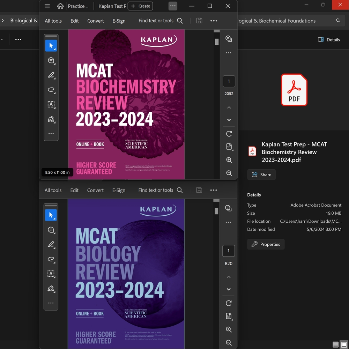Open the title bar more options ellipsis

click(x=173, y=6)
